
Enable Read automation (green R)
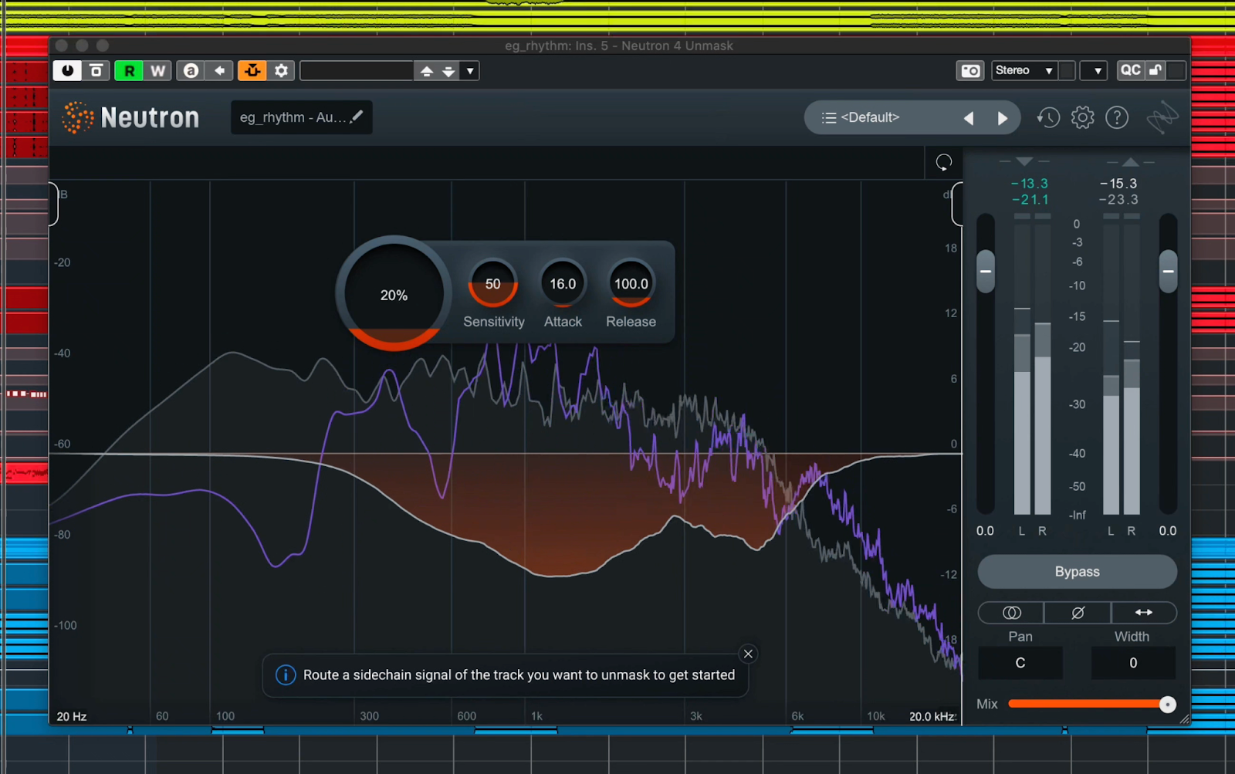pyautogui.click(x=129, y=71)
